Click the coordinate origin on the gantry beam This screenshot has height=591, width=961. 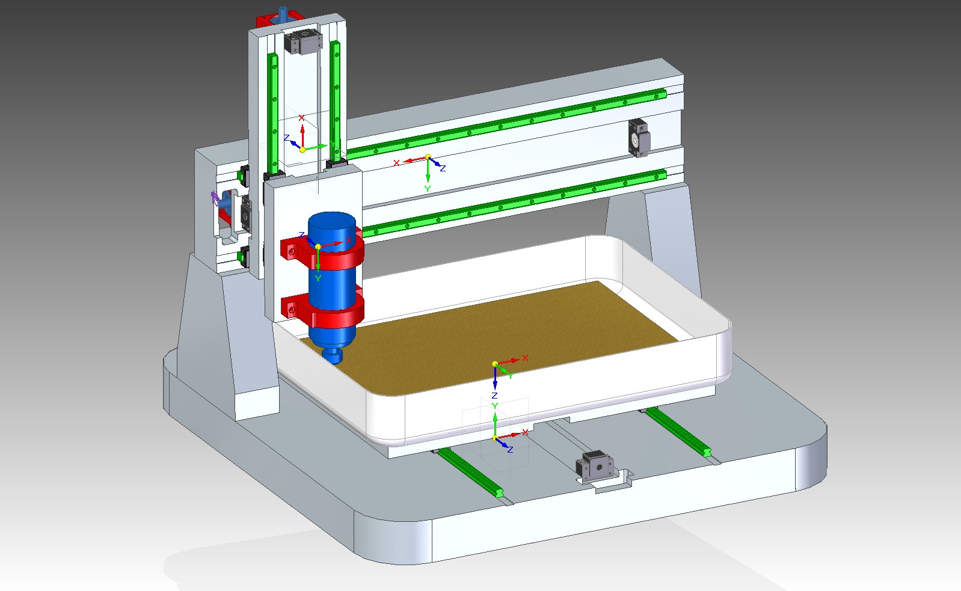pos(428,158)
